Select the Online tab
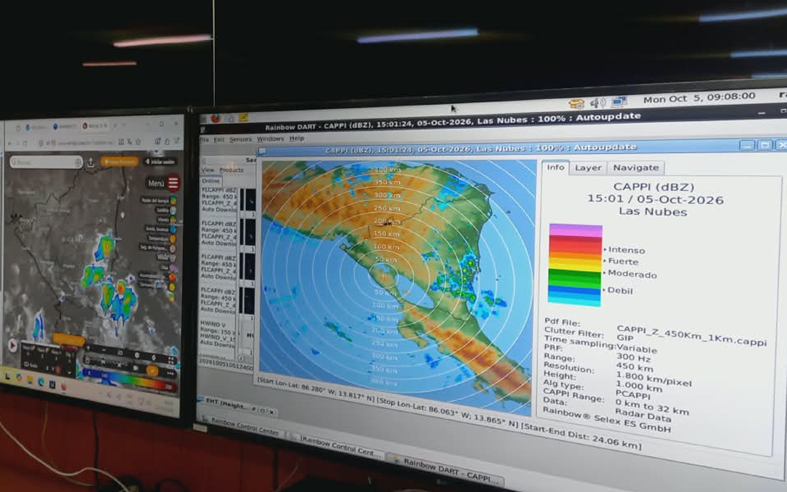 click(211, 181)
